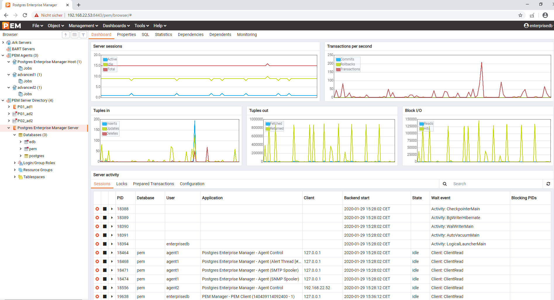Select Postgres Enterprise Manager Host tree item
This screenshot has width=554, height=300.
coord(49,62)
